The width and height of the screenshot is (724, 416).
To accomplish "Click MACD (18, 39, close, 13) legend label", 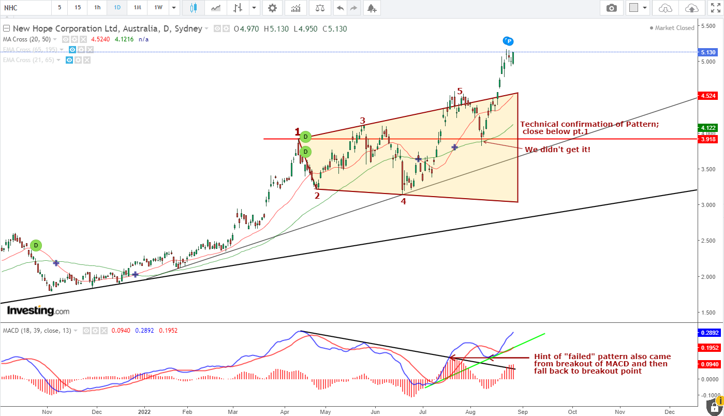I will point(37,330).
